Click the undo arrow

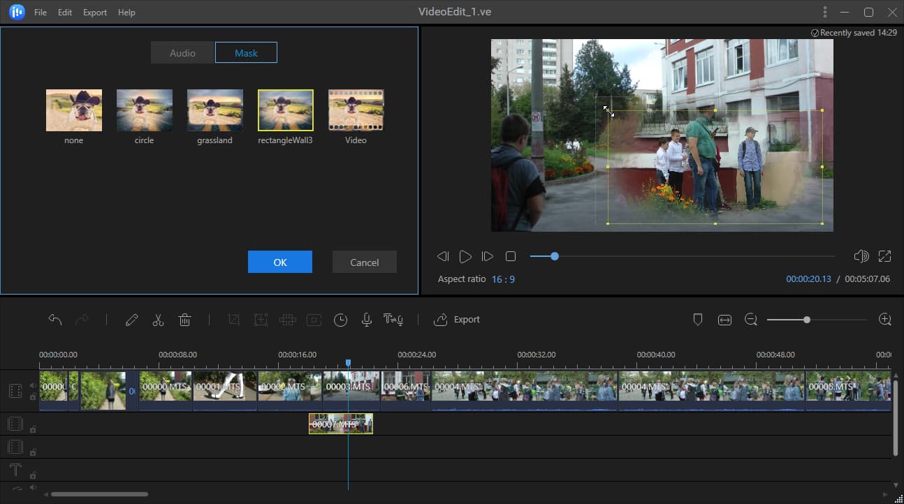click(55, 320)
